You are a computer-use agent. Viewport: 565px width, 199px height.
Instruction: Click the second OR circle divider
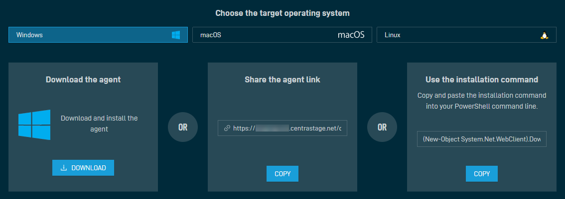tap(382, 127)
